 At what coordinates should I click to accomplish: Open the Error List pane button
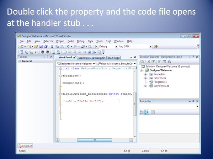tap(25, 146)
